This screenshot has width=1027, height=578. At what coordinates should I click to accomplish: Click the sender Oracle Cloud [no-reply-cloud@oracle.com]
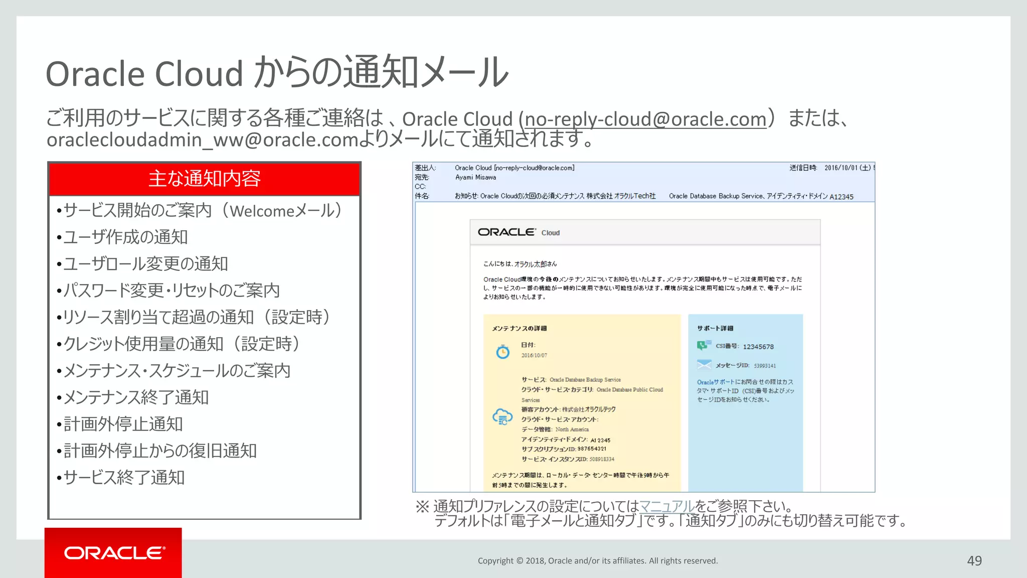point(515,168)
